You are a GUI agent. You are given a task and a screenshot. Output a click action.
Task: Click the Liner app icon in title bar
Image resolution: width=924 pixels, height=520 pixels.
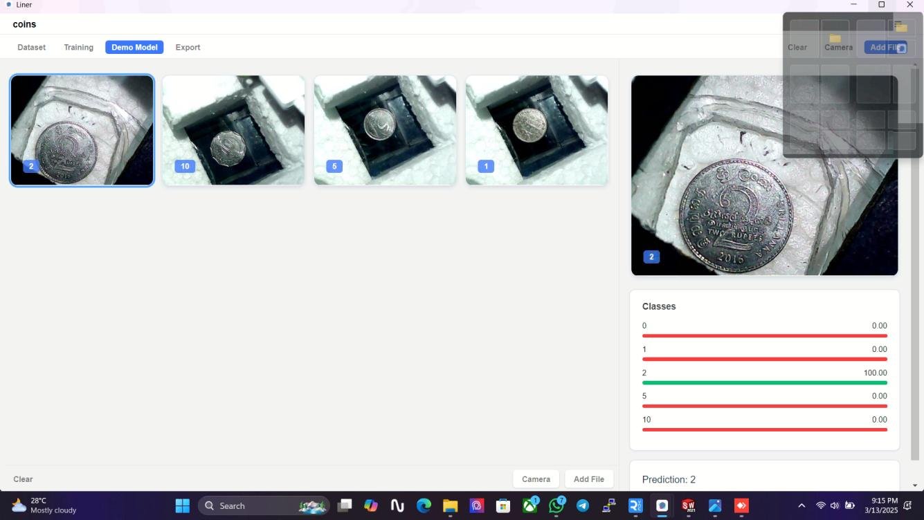(8, 5)
